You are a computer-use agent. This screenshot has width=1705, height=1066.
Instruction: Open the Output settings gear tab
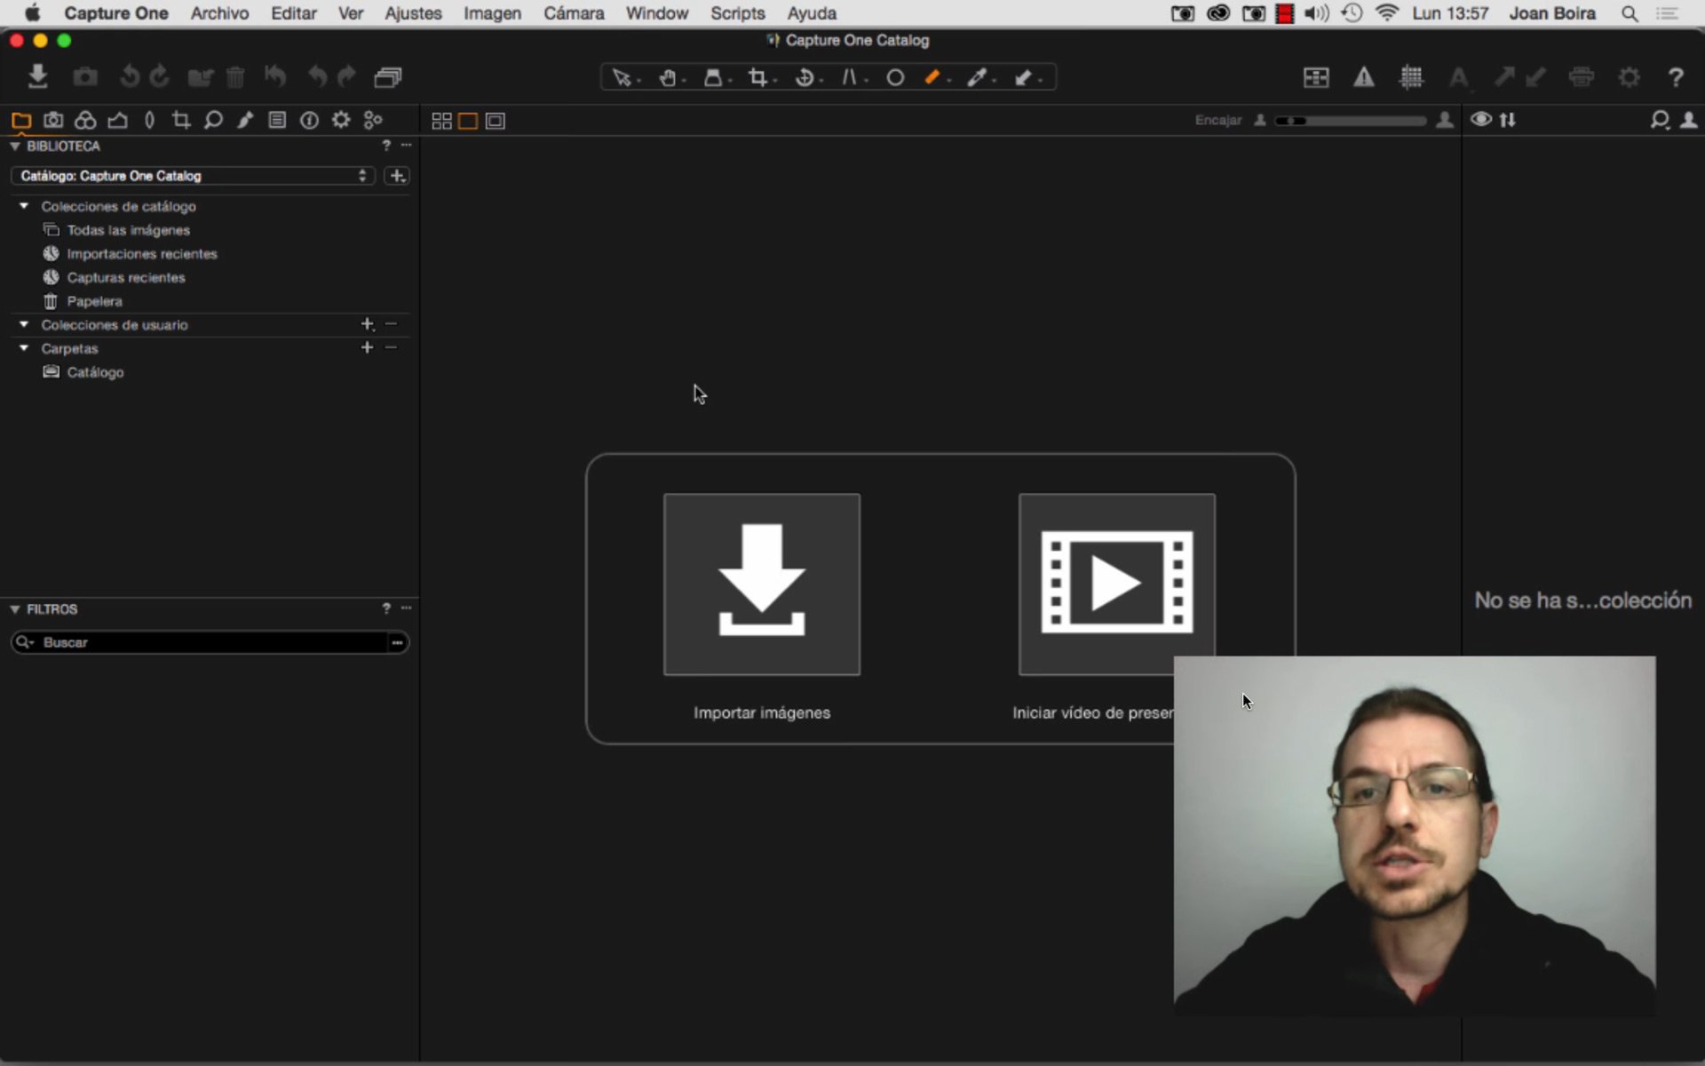(x=341, y=120)
